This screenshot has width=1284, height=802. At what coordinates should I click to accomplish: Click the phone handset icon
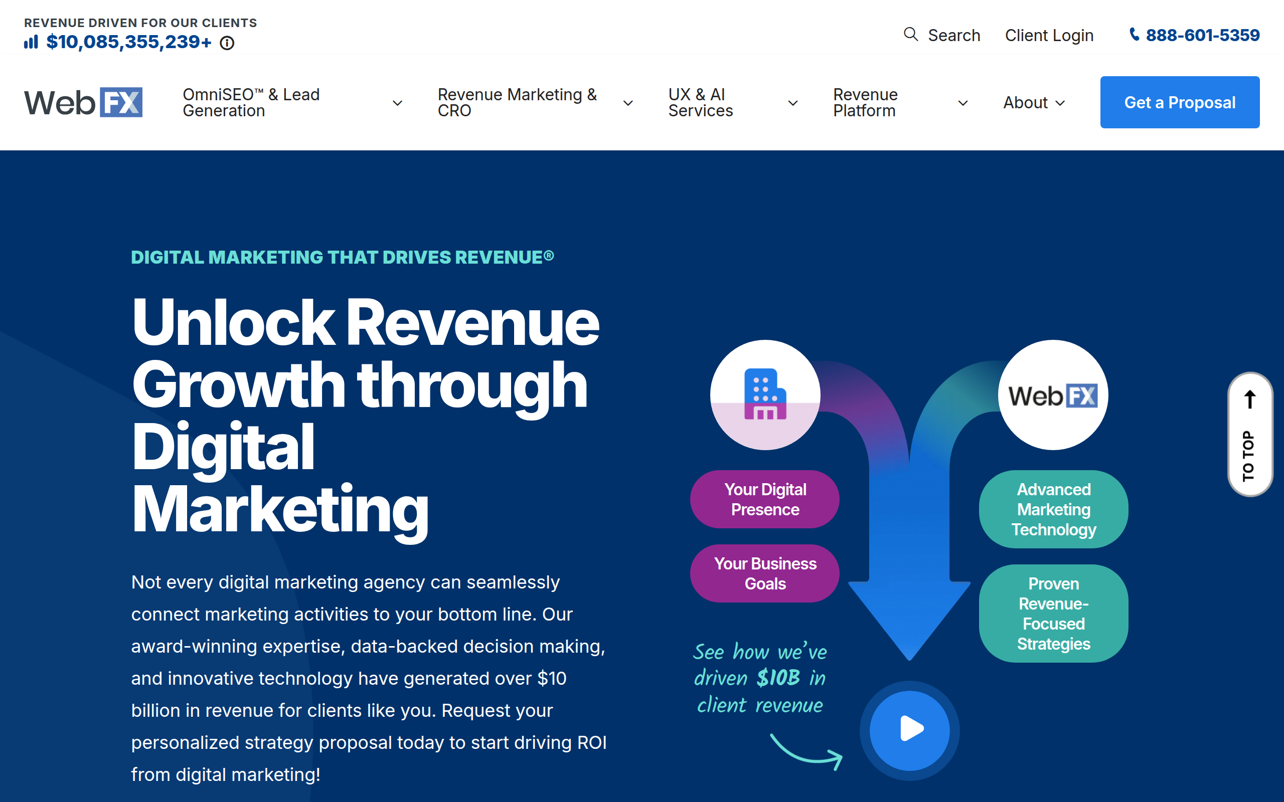click(x=1134, y=35)
